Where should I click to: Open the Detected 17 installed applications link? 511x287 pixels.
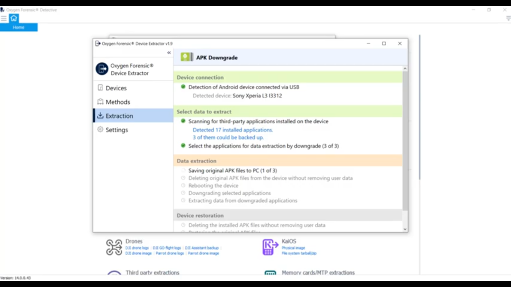[233, 130]
